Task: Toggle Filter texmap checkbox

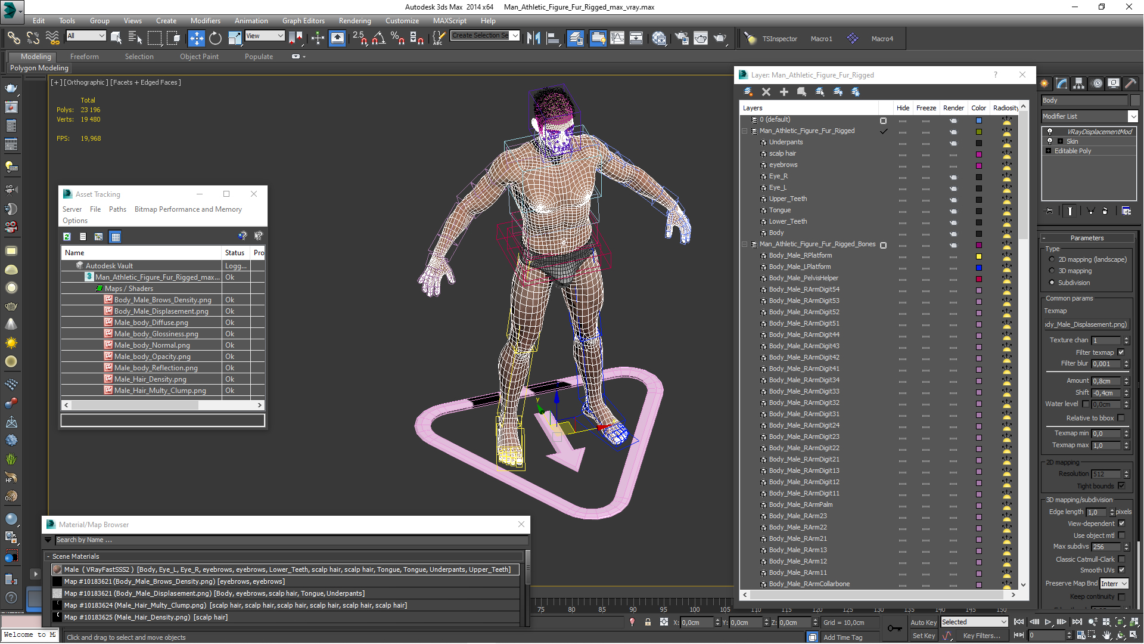Action: (1121, 352)
